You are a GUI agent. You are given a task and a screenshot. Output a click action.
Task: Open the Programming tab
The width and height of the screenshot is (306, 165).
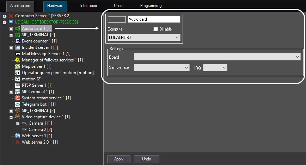click(x=151, y=6)
